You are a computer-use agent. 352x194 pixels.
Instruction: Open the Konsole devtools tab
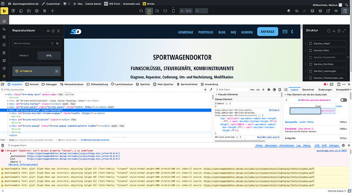[32, 84]
